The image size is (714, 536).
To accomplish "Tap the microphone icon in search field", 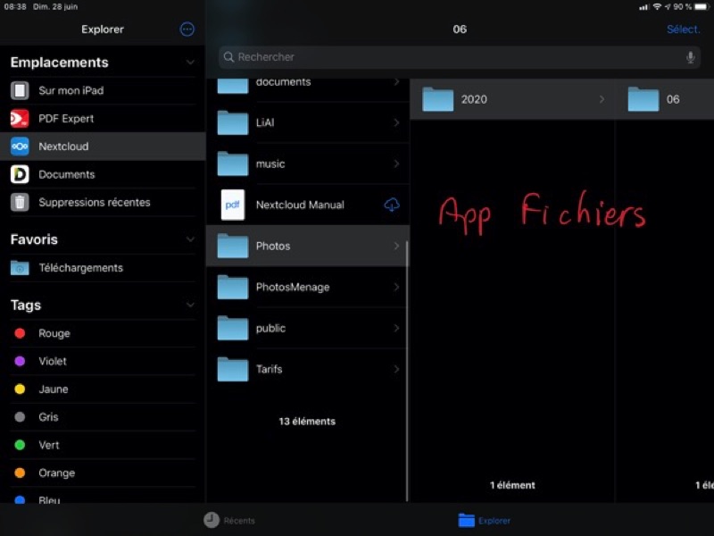I will click(690, 57).
